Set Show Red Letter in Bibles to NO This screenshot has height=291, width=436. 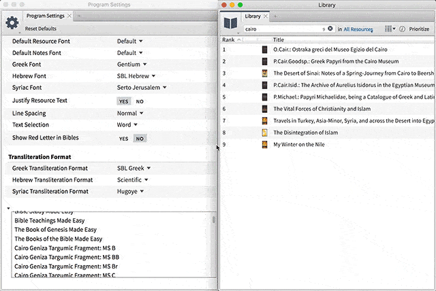pyautogui.click(x=140, y=139)
